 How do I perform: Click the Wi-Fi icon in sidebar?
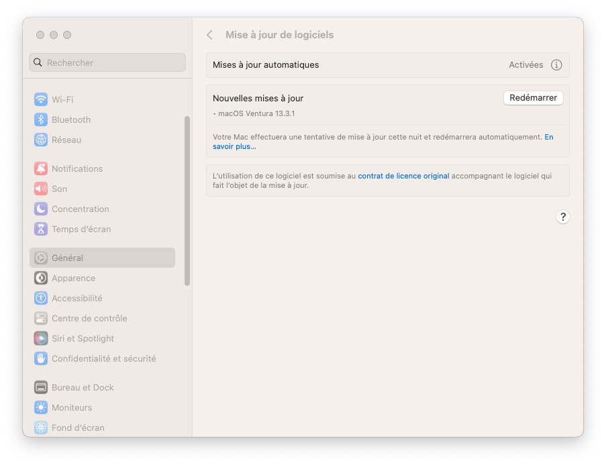click(x=41, y=99)
